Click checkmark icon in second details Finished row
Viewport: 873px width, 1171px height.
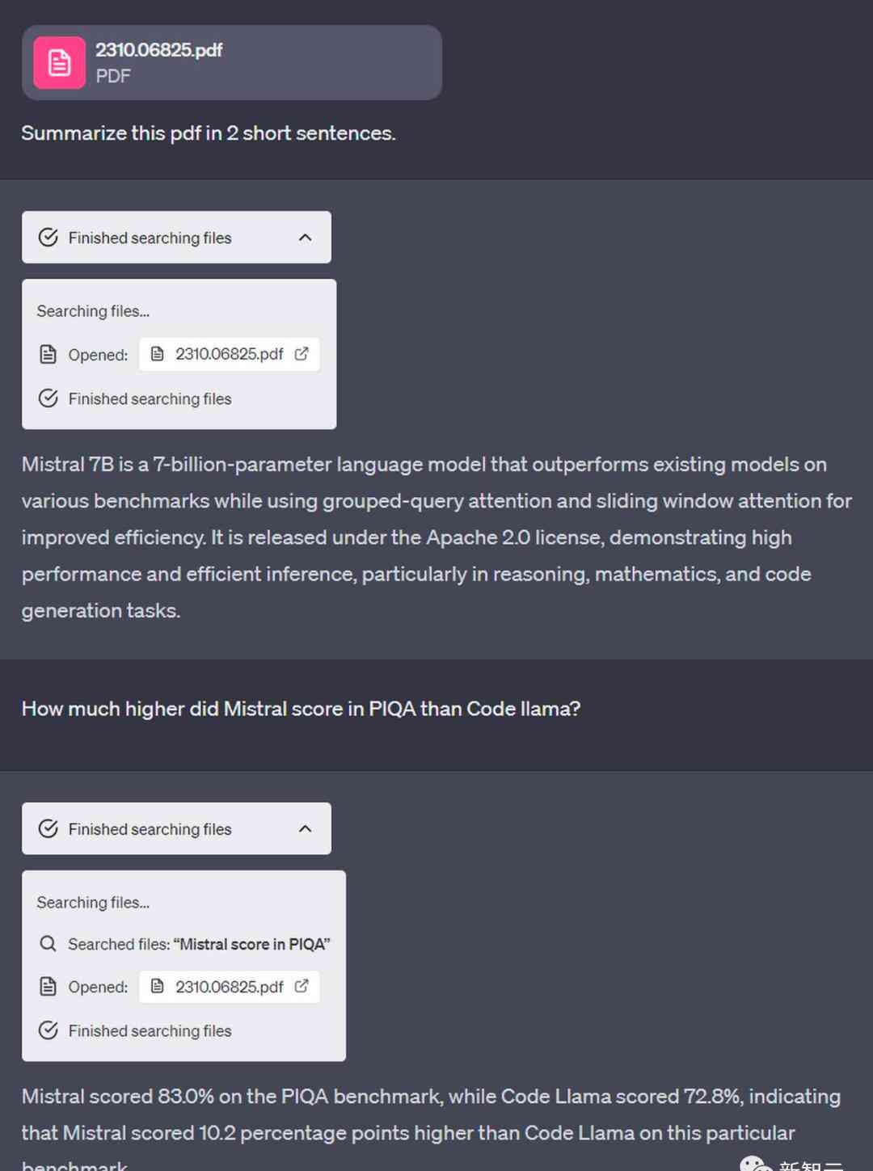click(48, 1030)
